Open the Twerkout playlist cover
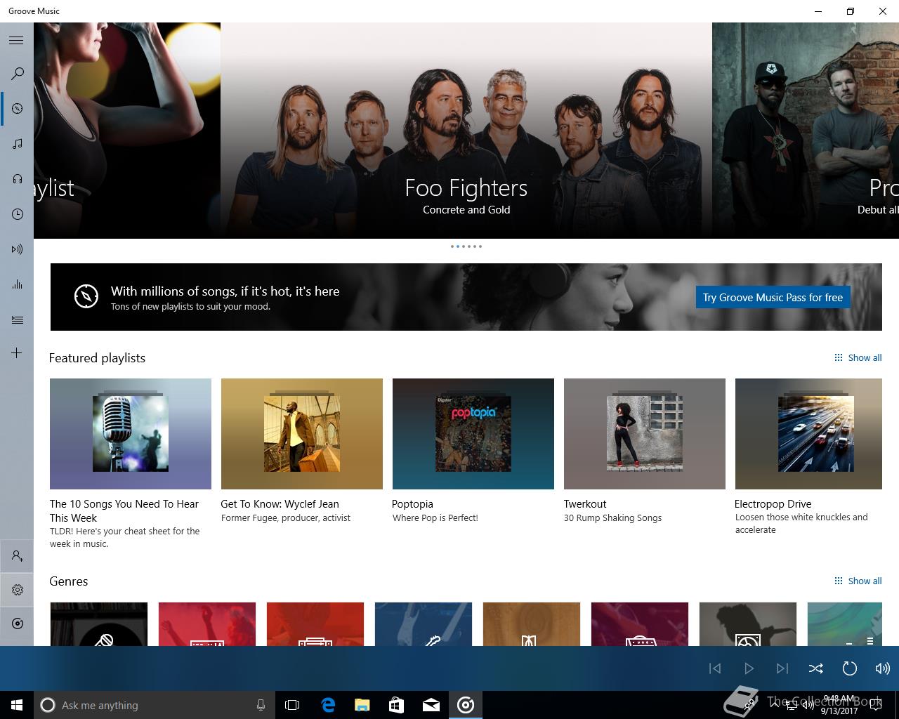The height and width of the screenshot is (719, 899). point(645,434)
